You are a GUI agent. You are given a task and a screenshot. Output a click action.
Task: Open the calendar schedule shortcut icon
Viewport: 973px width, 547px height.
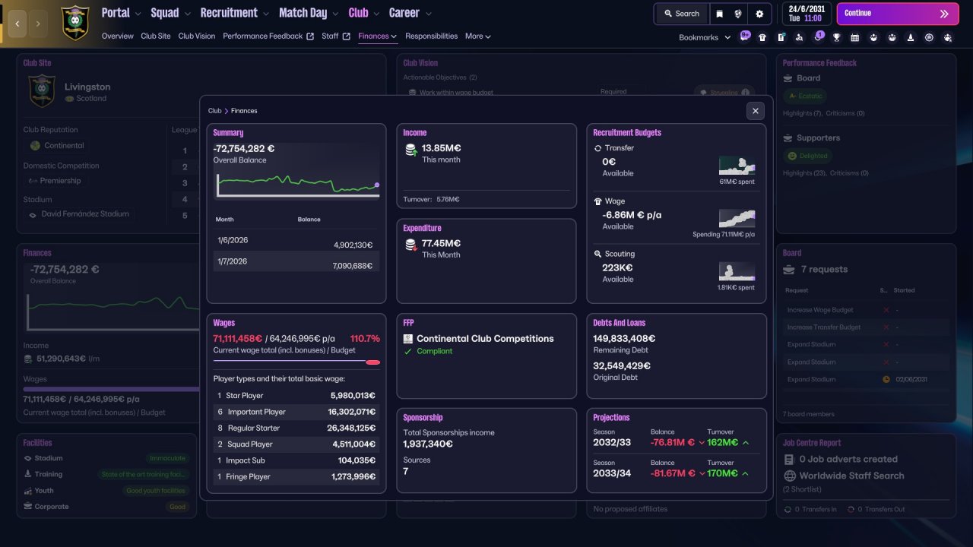tap(854, 37)
